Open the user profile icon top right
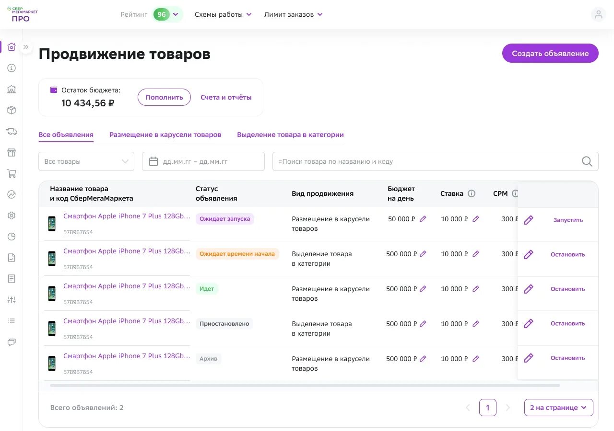Viewport: 614px width, 431px height. tap(598, 14)
